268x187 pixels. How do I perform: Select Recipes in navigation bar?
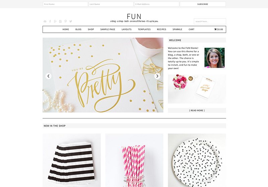click(x=161, y=29)
